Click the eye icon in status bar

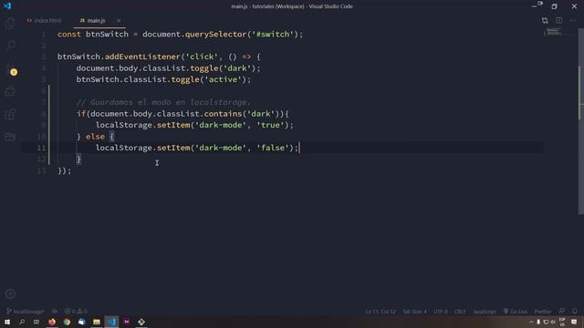pos(55,312)
